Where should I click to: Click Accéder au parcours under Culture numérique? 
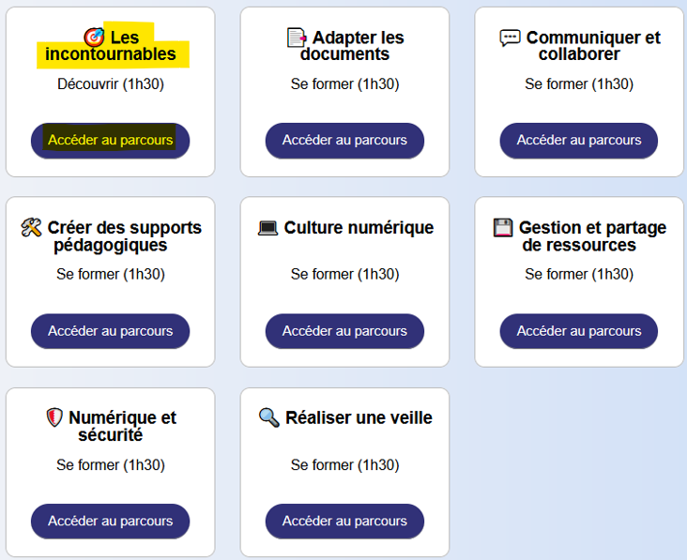click(x=344, y=331)
